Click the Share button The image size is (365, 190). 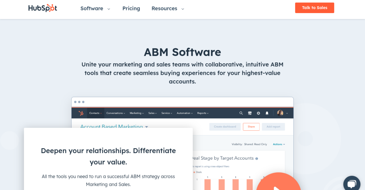click(x=251, y=127)
